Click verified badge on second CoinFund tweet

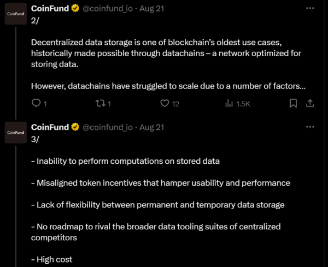coord(75,127)
